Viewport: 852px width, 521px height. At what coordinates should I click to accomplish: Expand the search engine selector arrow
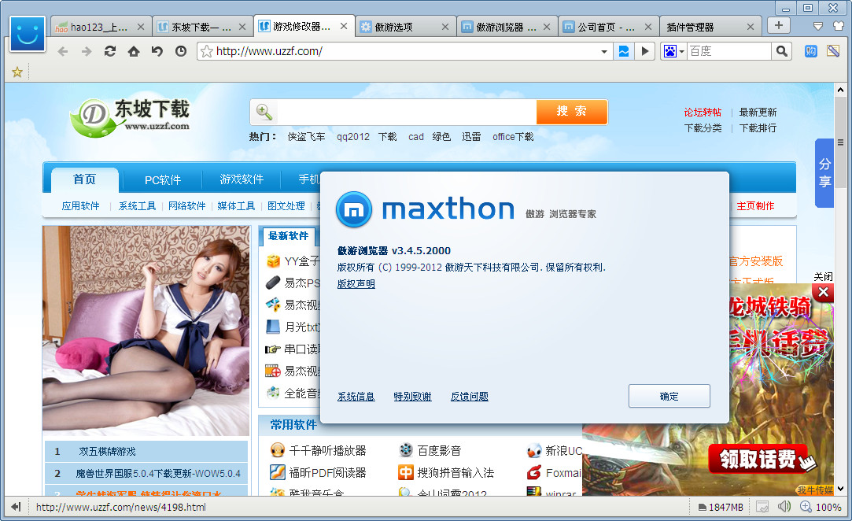(x=682, y=52)
